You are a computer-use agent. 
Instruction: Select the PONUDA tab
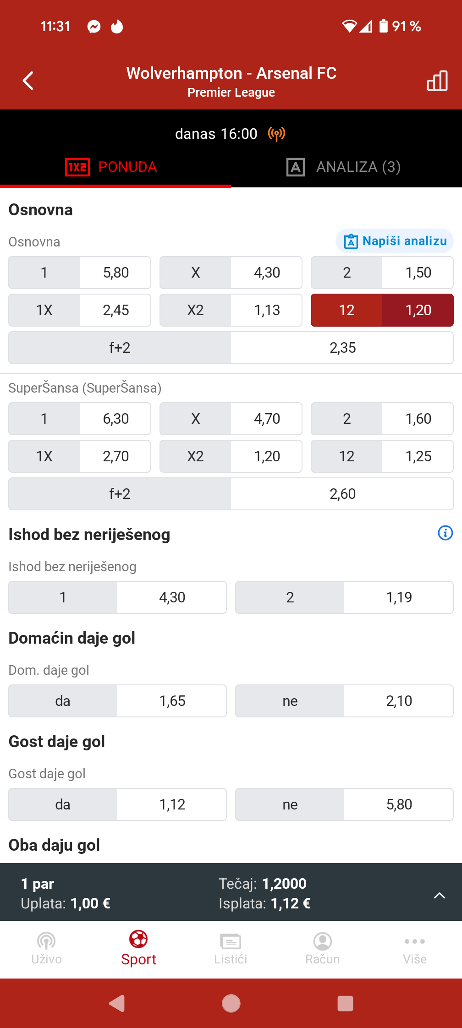tap(112, 167)
